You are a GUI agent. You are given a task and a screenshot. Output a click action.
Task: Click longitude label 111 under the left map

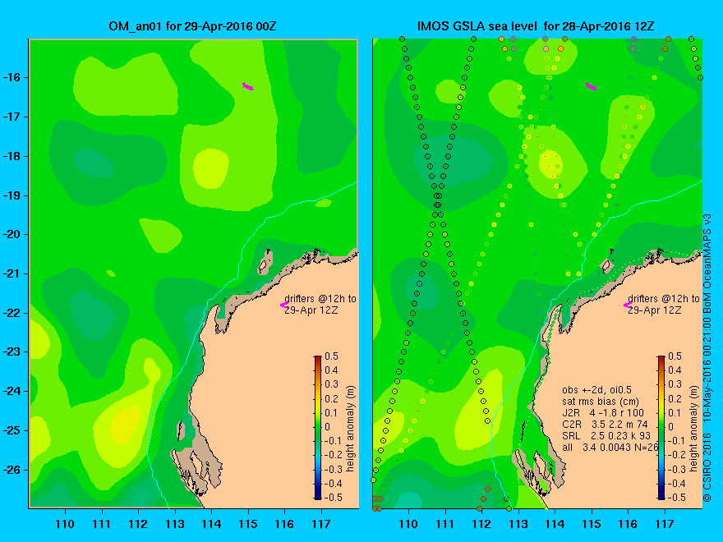pos(101,524)
